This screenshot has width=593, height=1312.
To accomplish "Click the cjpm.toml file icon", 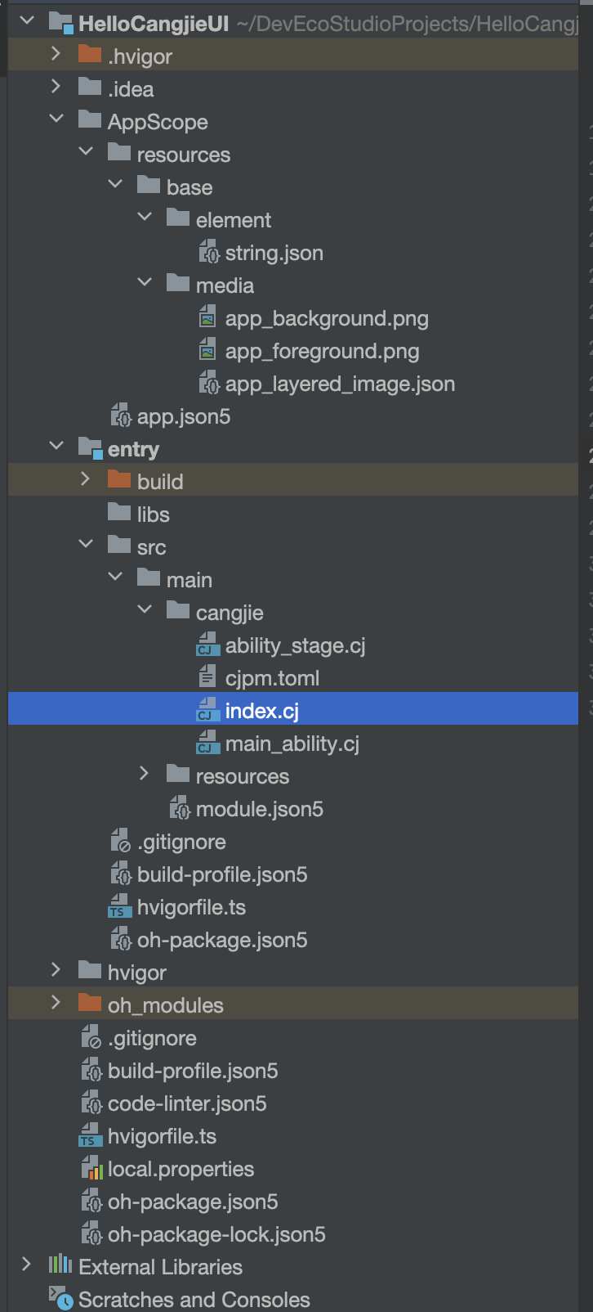I will tap(208, 678).
